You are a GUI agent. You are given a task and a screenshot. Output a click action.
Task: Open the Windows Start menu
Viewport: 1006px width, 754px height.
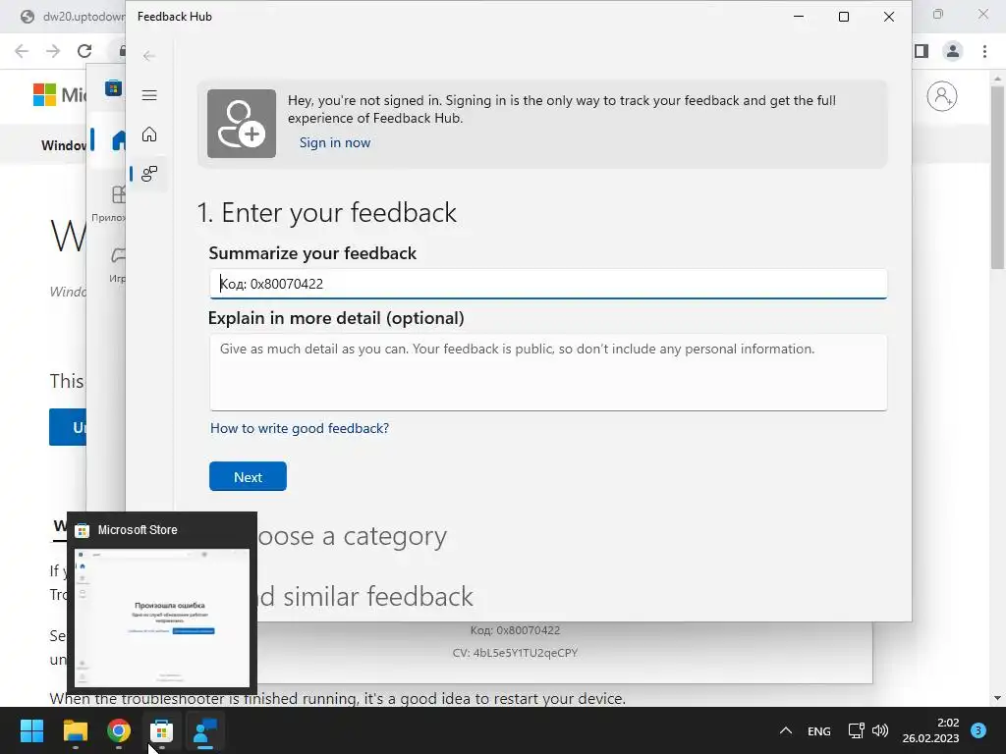[31, 730]
